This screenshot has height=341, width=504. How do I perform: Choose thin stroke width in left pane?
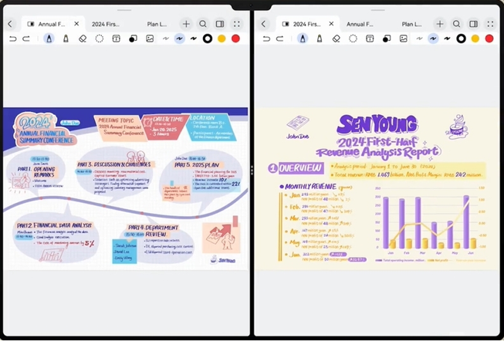pos(165,39)
